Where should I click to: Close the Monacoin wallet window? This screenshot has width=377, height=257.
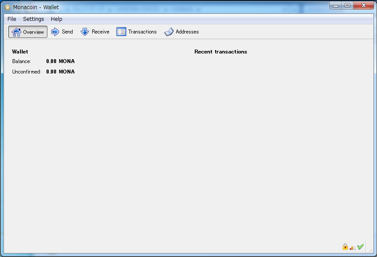(364, 6)
